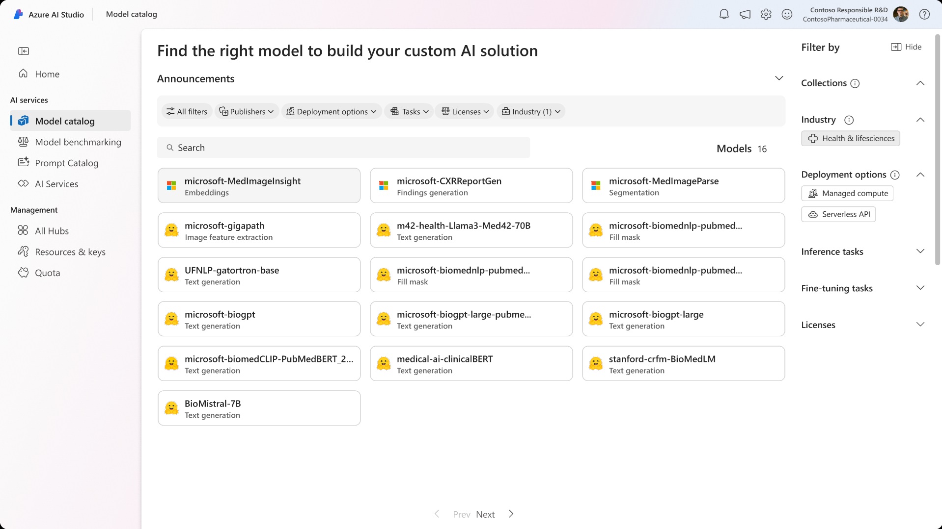Open the microsoft-gigapath model card

(259, 230)
